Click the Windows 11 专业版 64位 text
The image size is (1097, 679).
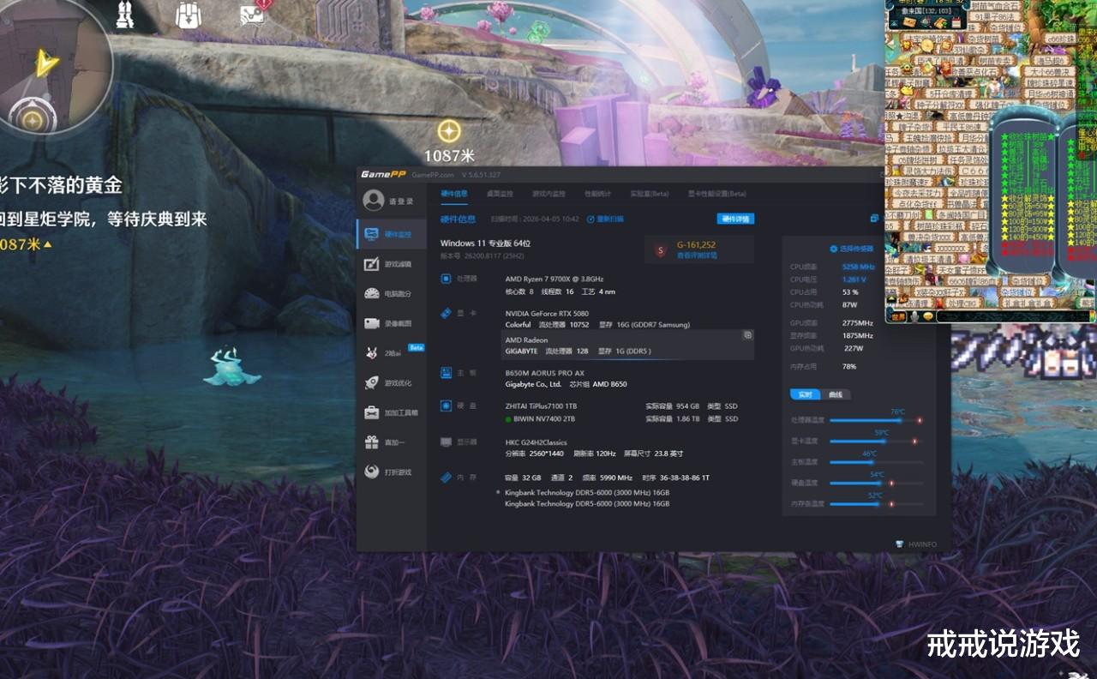tap(485, 243)
